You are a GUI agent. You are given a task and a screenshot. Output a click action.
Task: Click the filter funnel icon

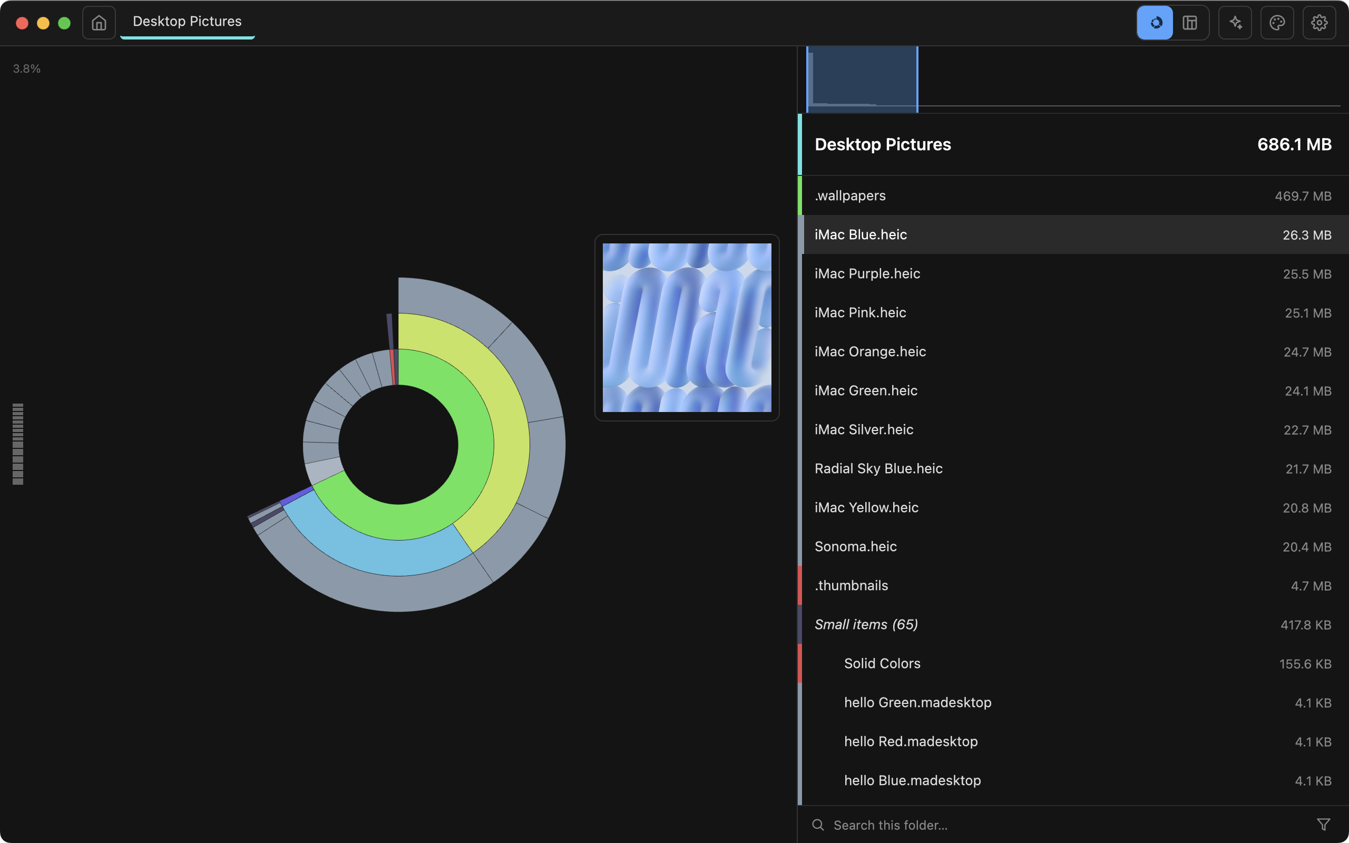coord(1323,825)
